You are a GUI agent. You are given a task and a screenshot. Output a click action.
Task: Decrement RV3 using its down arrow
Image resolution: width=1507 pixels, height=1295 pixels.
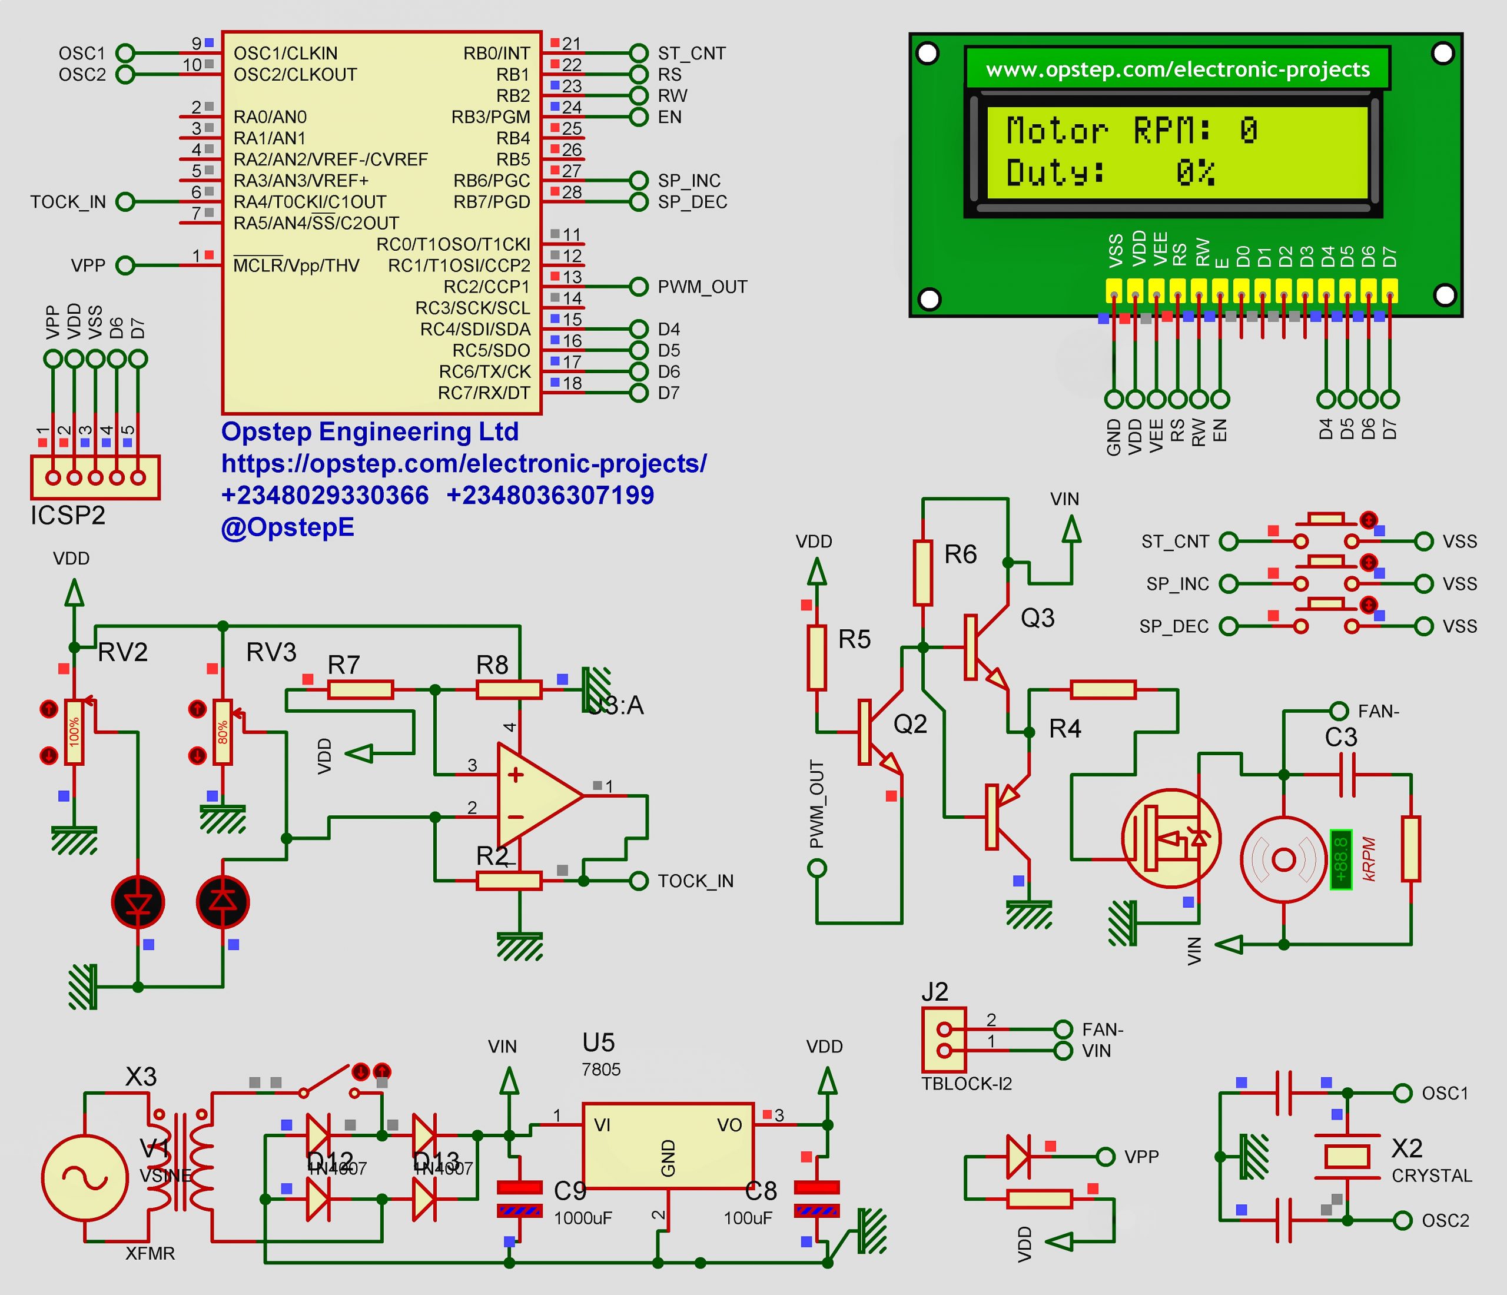(x=197, y=756)
